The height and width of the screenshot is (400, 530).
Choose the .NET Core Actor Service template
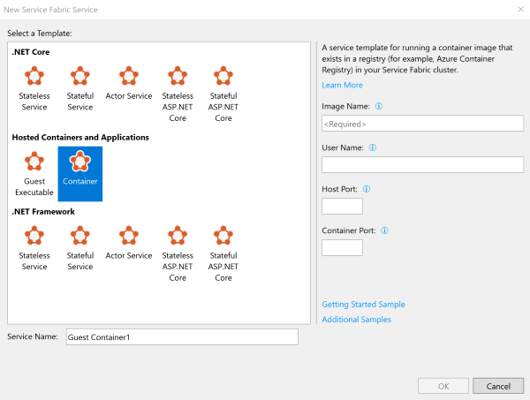129,84
